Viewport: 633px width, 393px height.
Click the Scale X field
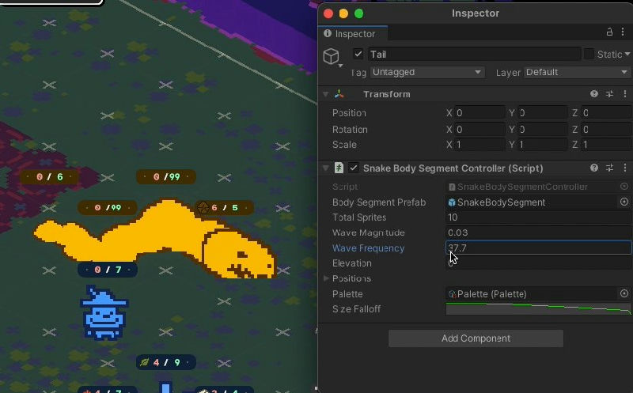coord(479,145)
